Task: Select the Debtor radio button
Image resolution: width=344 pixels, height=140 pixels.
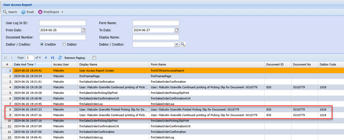Action: 64,45
